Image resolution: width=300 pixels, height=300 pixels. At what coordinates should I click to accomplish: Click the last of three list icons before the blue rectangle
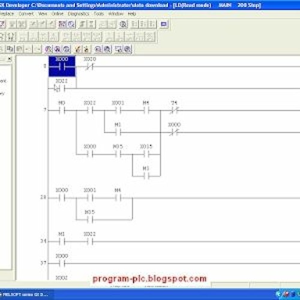[152, 24]
